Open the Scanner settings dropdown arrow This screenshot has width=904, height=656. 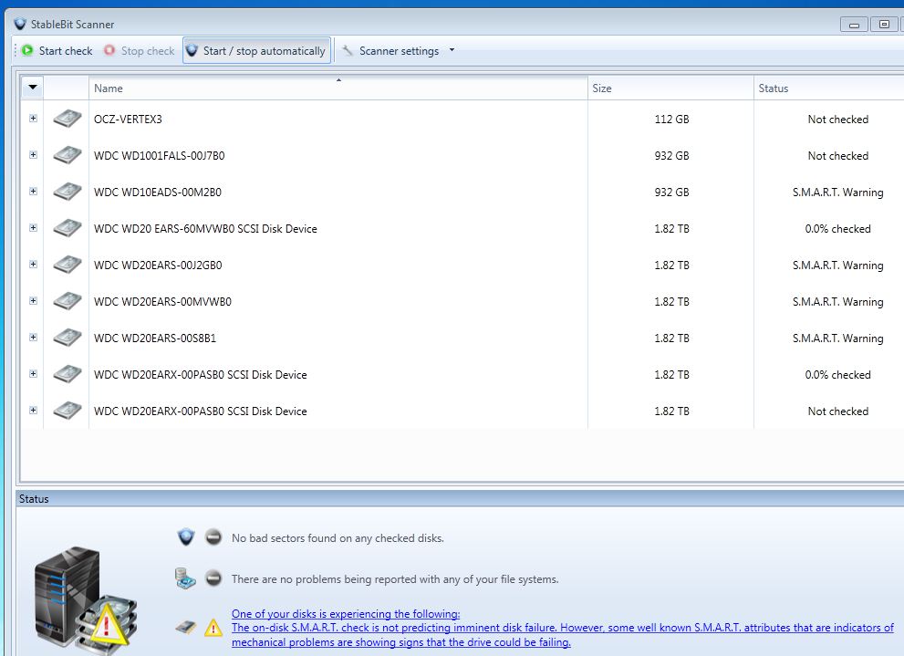pyautogui.click(x=452, y=50)
